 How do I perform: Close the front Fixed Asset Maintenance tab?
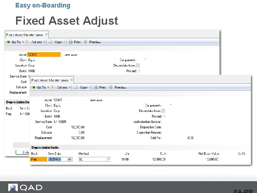71,80
